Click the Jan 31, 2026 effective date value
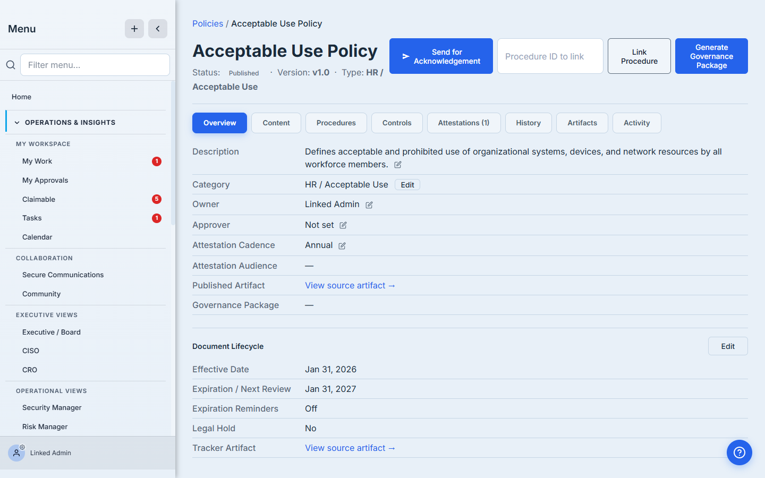Viewport: 765px width, 478px height. [x=330, y=370]
